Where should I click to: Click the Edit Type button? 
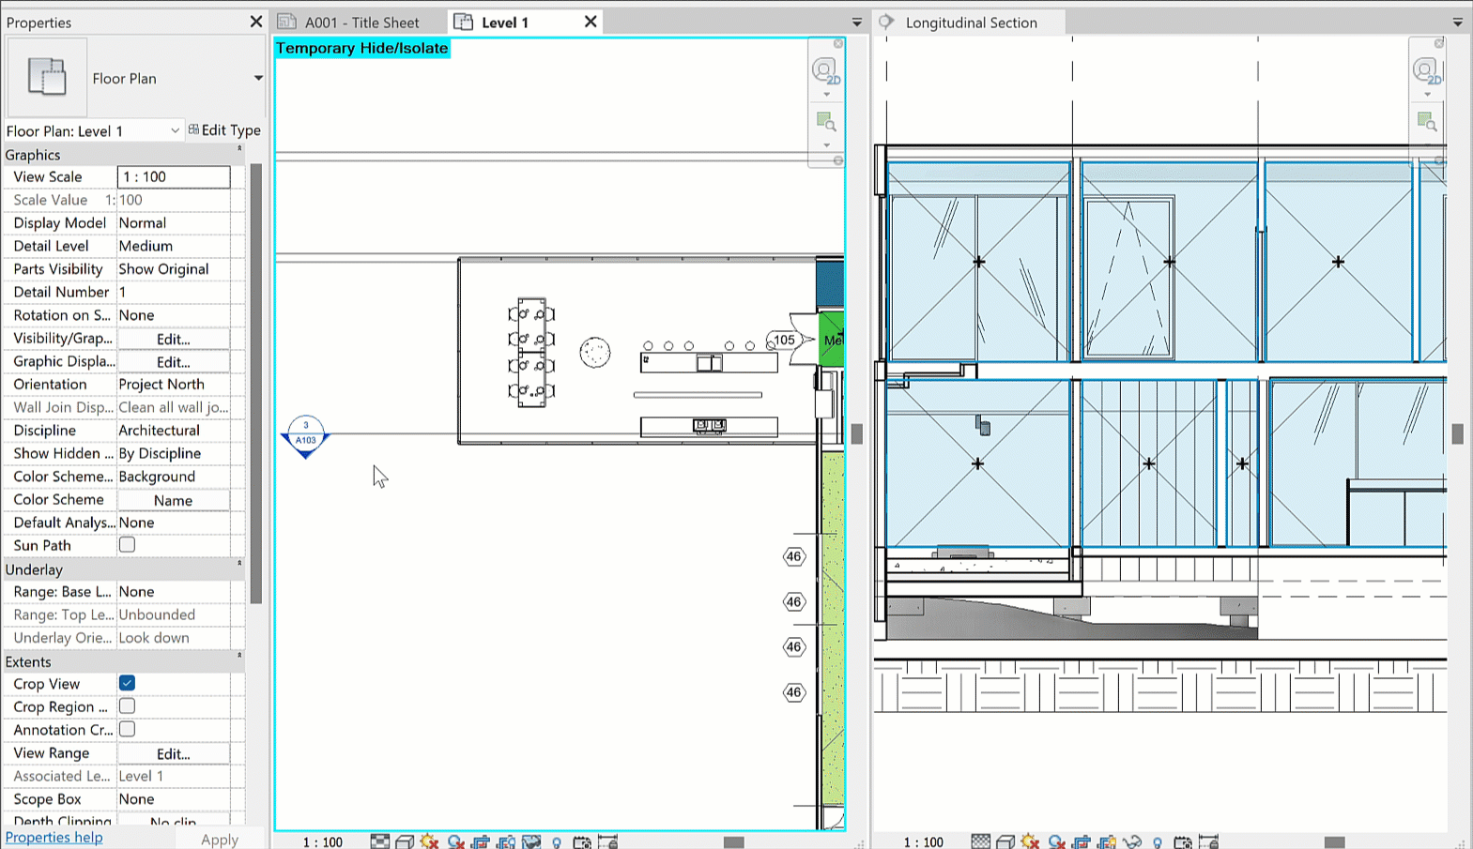pyautogui.click(x=224, y=130)
